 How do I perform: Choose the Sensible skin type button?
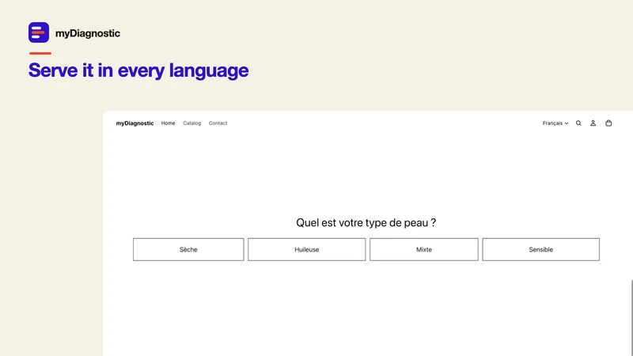click(541, 249)
